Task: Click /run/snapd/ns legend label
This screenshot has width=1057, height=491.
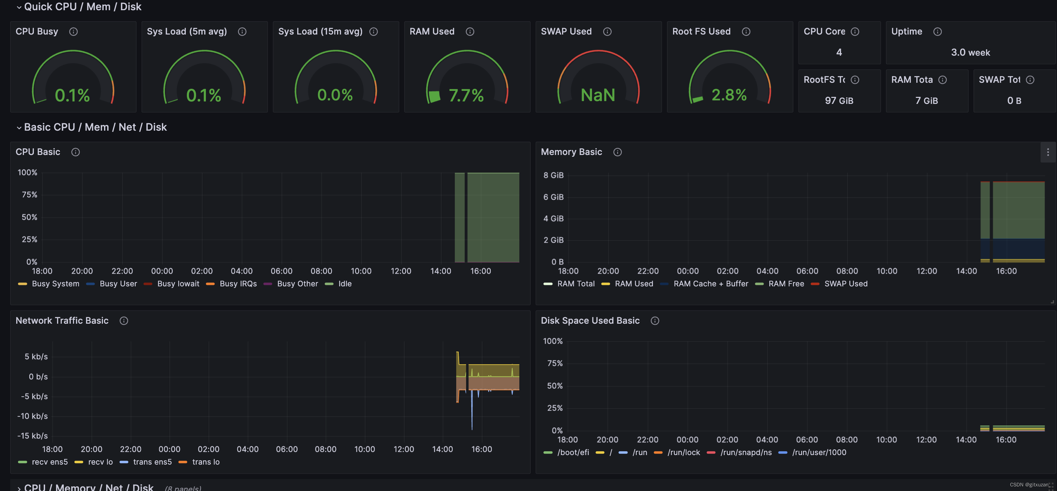Action: click(x=746, y=452)
